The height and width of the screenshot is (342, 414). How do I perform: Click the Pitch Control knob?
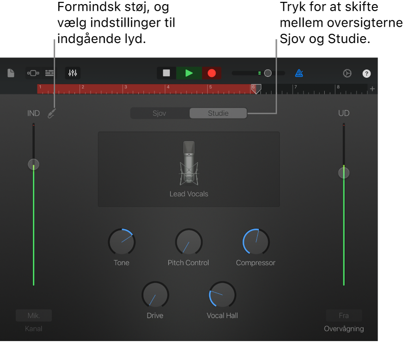click(189, 242)
